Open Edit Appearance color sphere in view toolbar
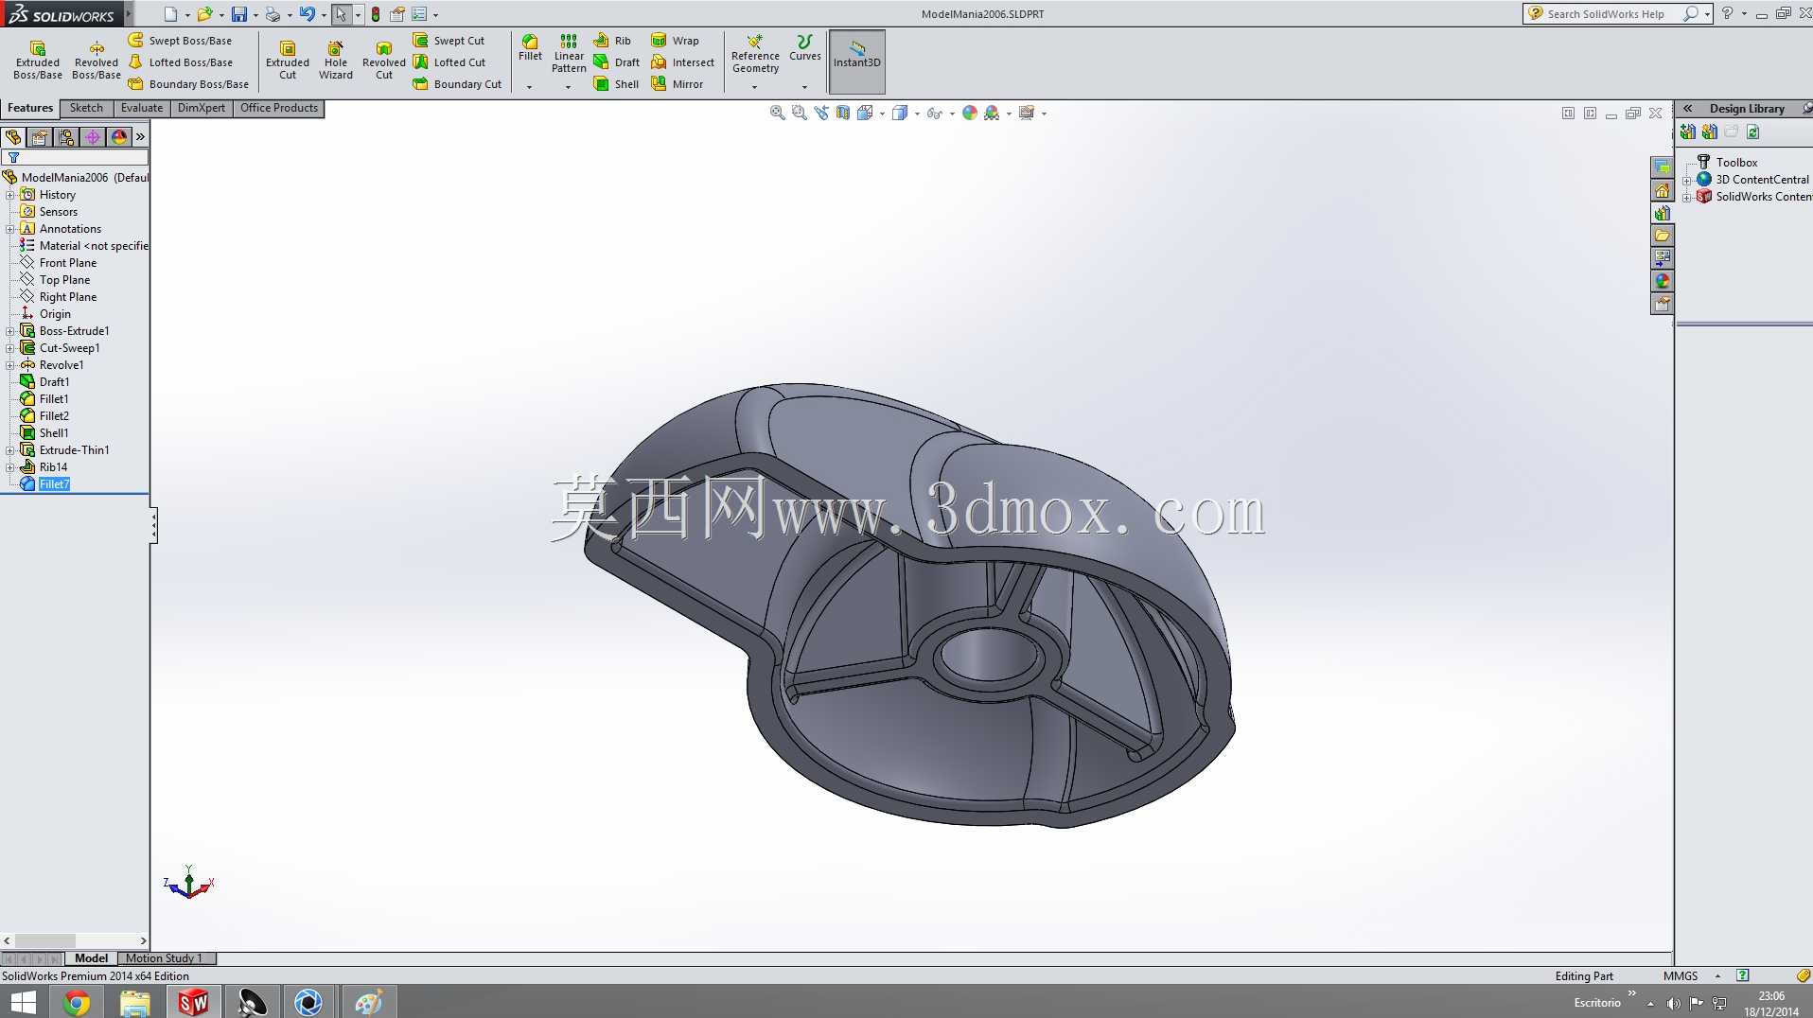The width and height of the screenshot is (1813, 1018). coord(970,113)
